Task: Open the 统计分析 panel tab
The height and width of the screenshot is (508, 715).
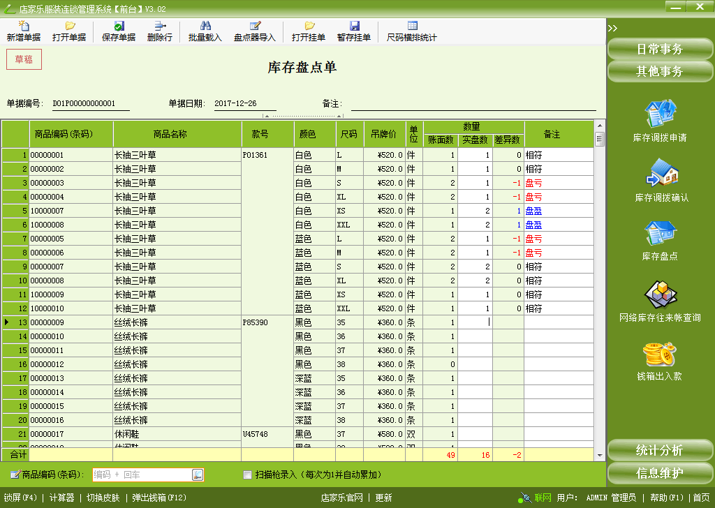Action: [660, 450]
